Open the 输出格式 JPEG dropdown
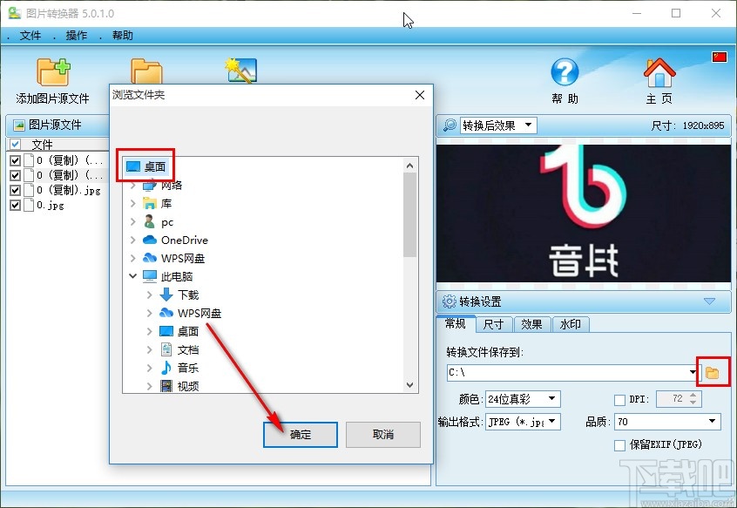Screen dimensions: 737x508 (551, 421)
